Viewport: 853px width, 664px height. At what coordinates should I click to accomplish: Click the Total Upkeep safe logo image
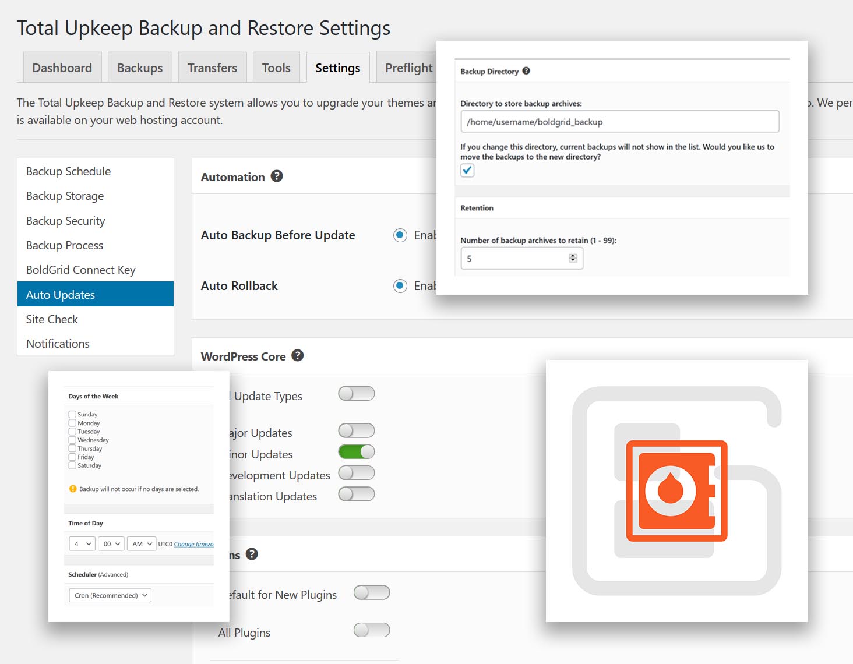(676, 491)
